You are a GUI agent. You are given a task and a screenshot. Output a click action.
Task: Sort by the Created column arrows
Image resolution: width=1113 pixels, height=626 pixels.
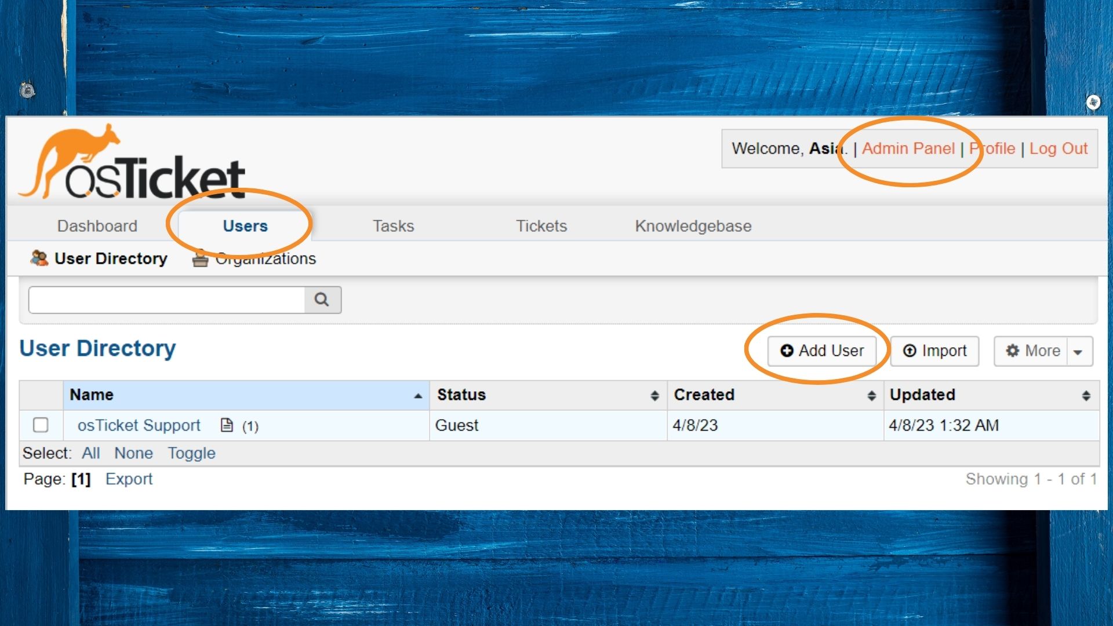click(x=871, y=395)
